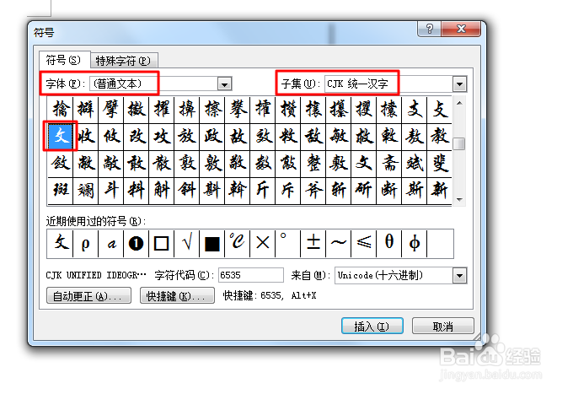Viewport: 573px width, 394px height.
Task: Pick the character 料 in the grid
Action: [x=137, y=191]
